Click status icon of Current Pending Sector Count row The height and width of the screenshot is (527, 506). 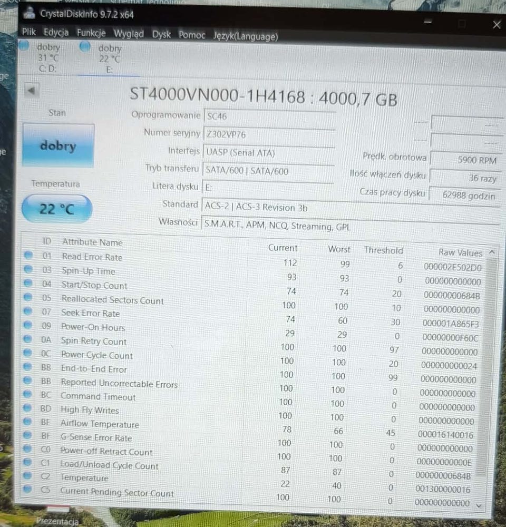(x=27, y=489)
